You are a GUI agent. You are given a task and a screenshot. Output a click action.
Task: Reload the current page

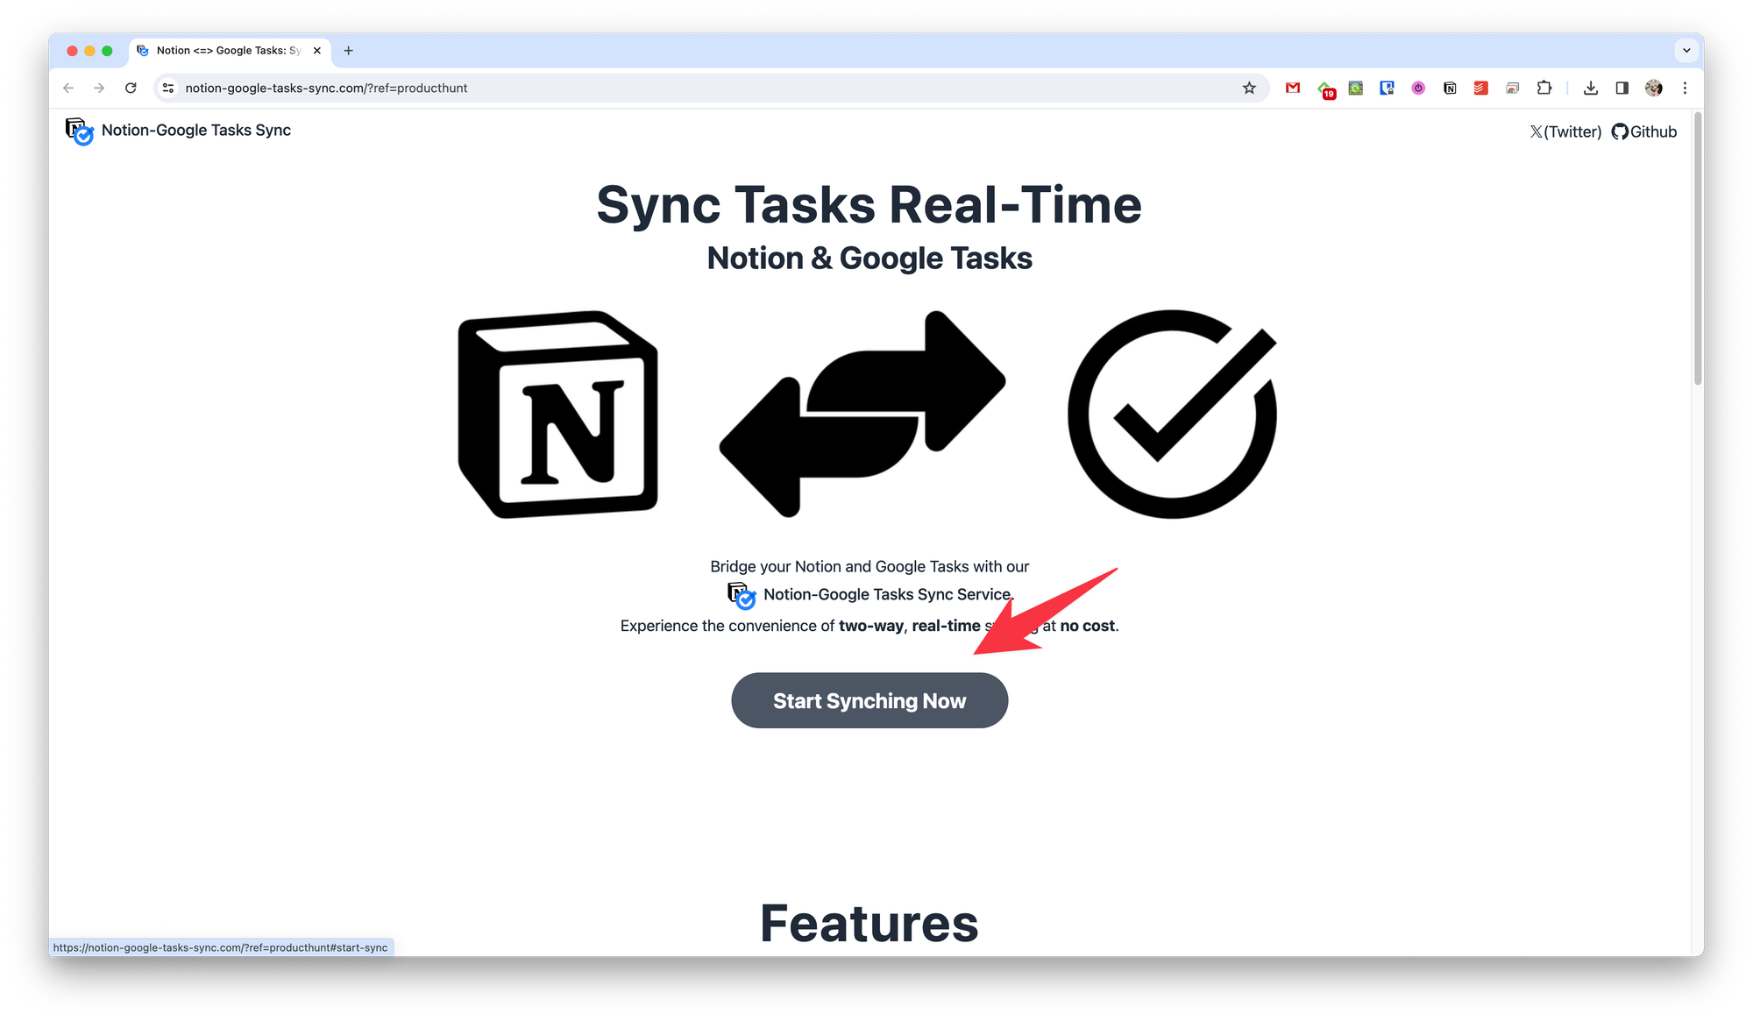click(x=131, y=88)
